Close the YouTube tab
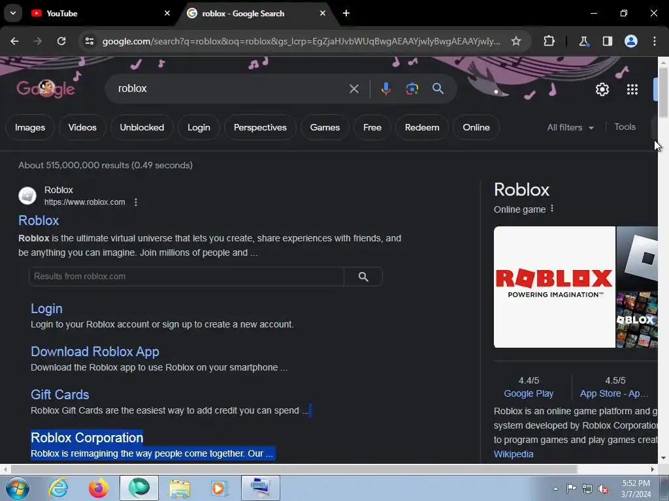 click(x=167, y=13)
